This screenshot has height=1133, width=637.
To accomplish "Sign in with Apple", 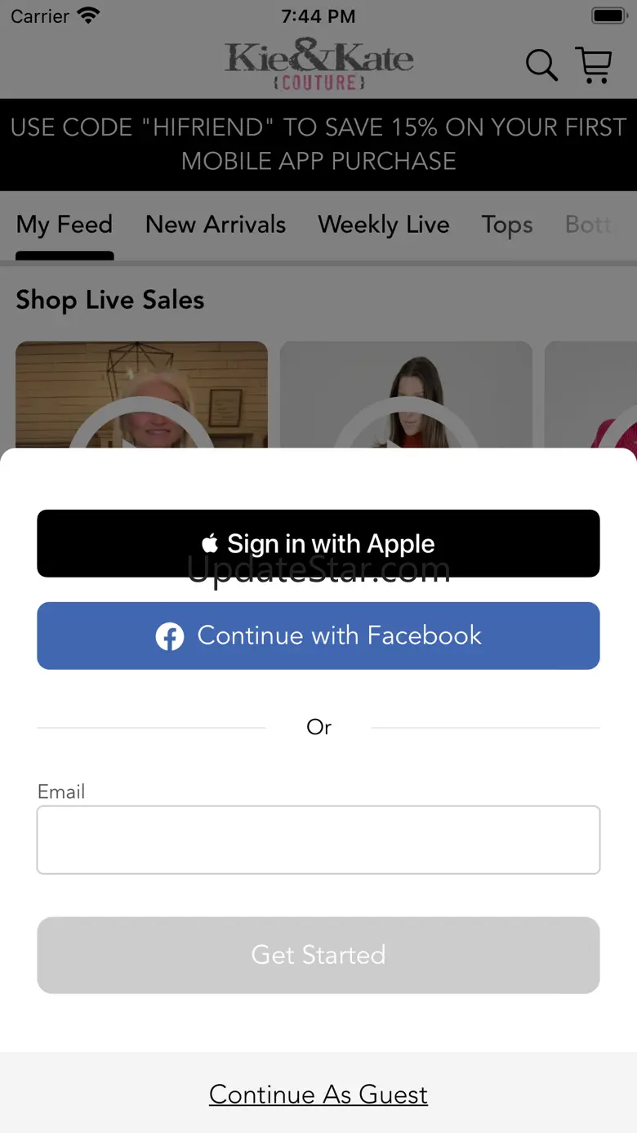I will [318, 543].
